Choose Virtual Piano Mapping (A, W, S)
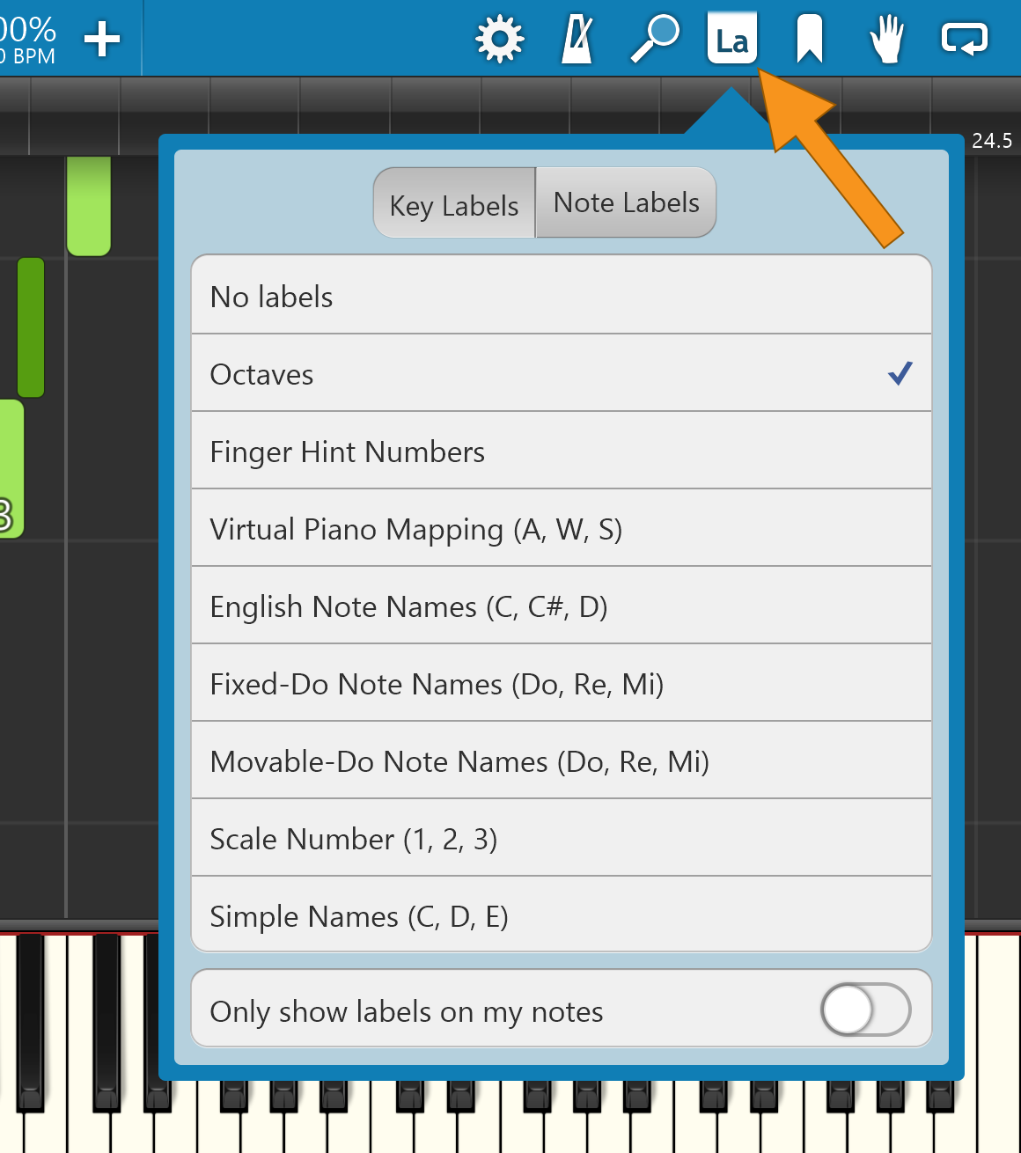The image size is (1021, 1153). tap(562, 528)
